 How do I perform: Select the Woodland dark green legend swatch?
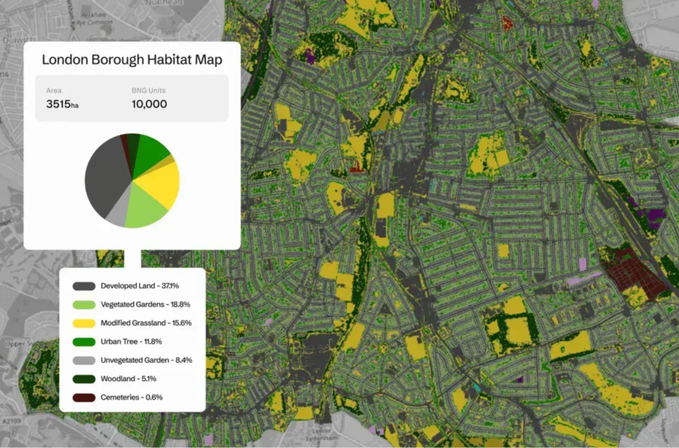point(84,379)
